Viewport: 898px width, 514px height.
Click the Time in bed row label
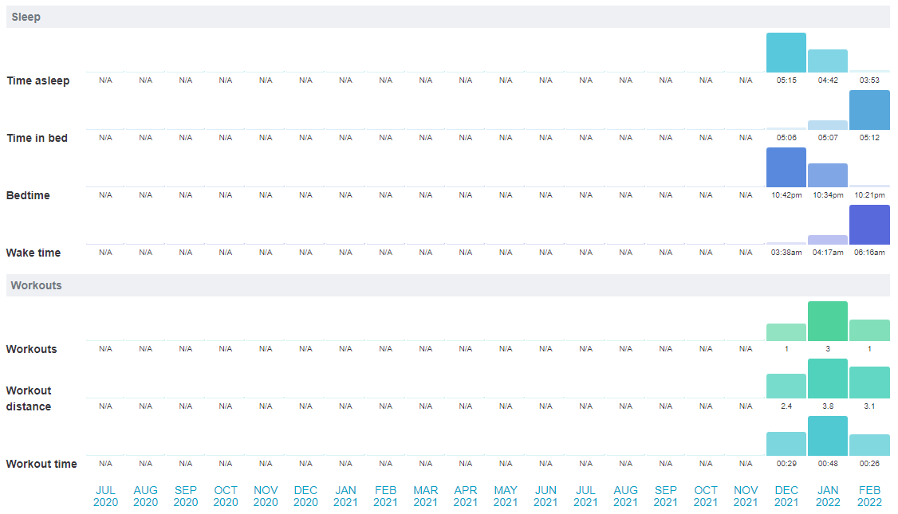click(37, 138)
